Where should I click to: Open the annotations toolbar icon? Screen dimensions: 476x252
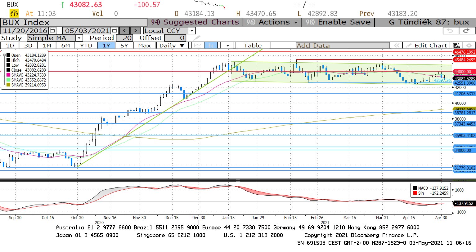point(456,46)
